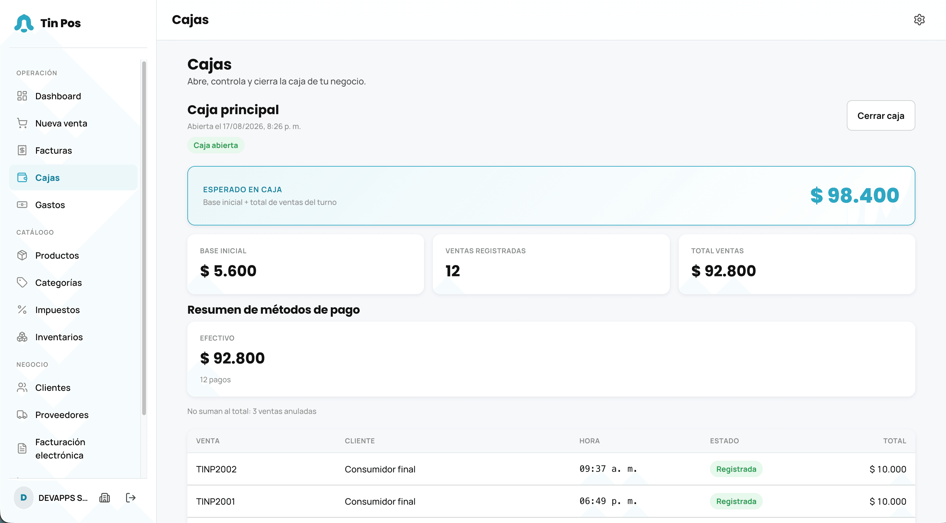The width and height of the screenshot is (946, 523).
Task: Go to Nueva venta
Action: coord(73,123)
